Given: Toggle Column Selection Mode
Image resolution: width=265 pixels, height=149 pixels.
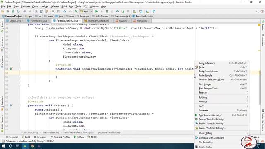Looking at the screenshot, I should (x=222, y=79).
